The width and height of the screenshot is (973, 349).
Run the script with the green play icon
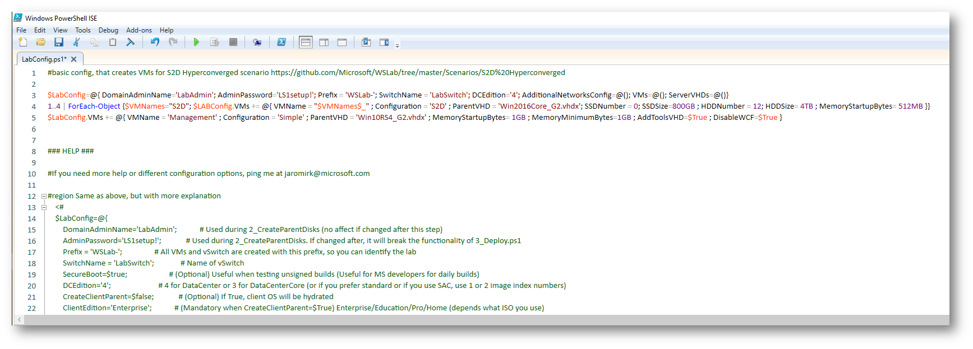tap(196, 42)
